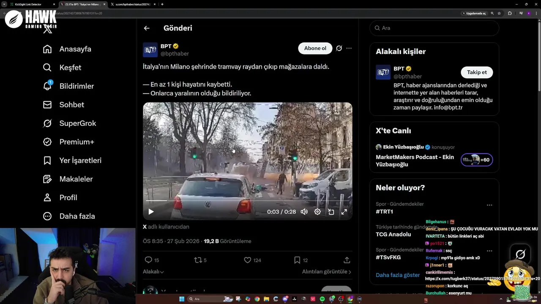Open BPT profile in Alakalı kişiler
Screen dimensions: 541x304
coord(399,68)
